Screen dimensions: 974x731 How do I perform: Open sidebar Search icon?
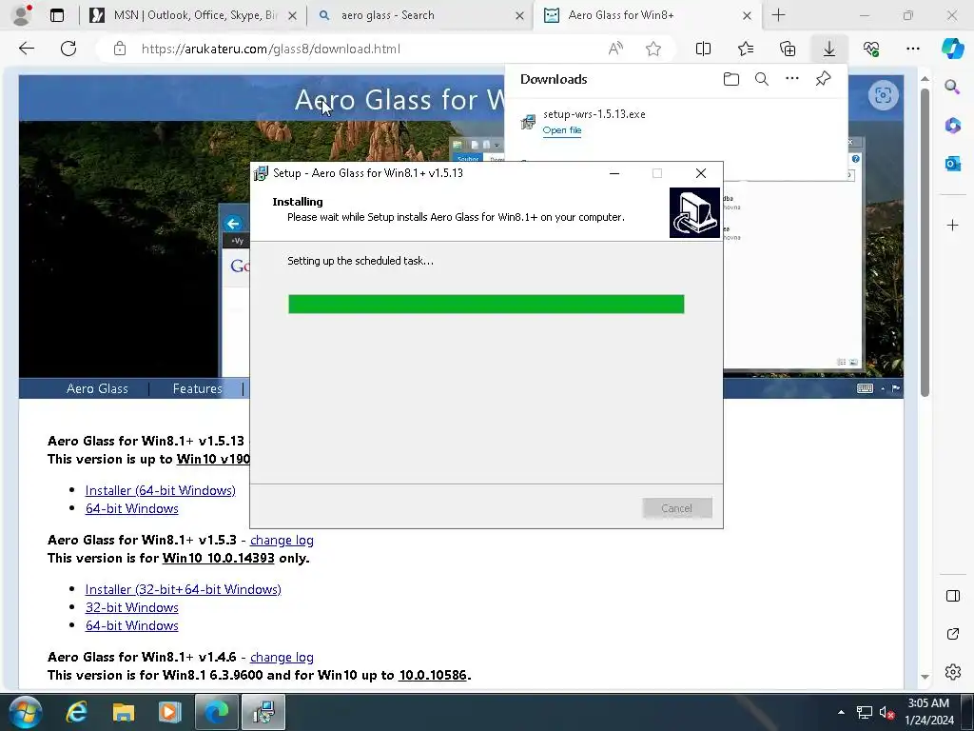952,87
